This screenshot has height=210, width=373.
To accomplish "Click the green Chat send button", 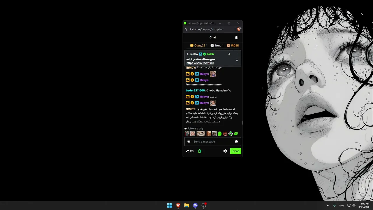I will [235, 151].
